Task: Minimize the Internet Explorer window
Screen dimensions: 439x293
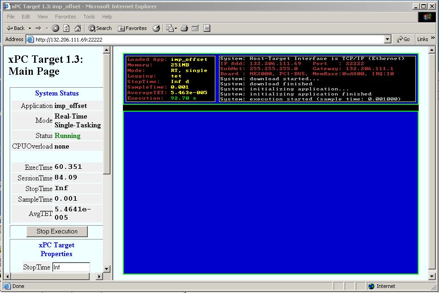Action: [416, 6]
